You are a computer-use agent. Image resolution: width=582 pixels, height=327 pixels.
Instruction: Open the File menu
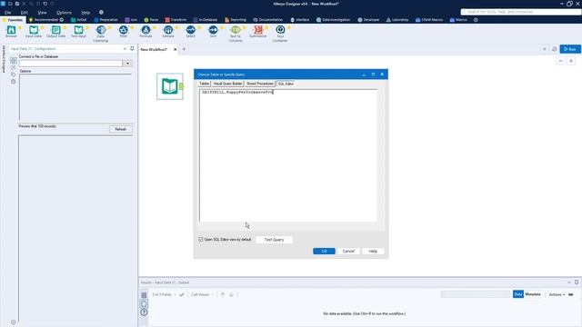8,12
